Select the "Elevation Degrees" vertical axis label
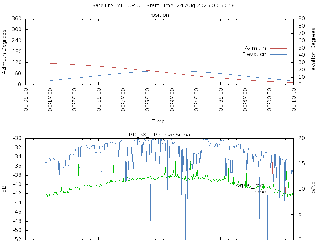The width and height of the screenshot is (328, 246). coord(313,52)
